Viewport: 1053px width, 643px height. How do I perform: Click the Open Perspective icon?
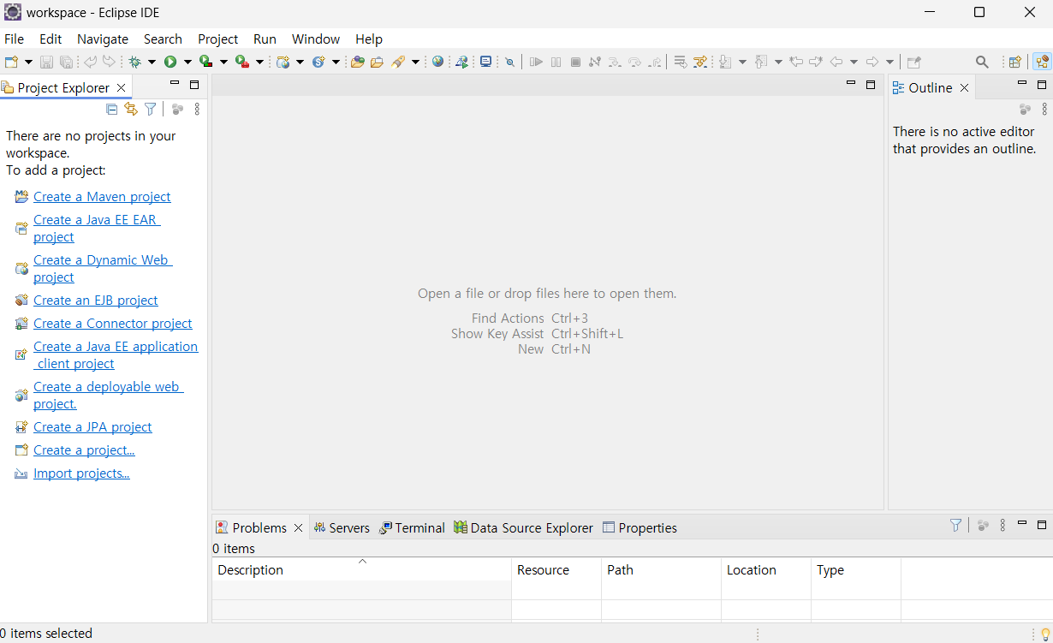point(1014,62)
